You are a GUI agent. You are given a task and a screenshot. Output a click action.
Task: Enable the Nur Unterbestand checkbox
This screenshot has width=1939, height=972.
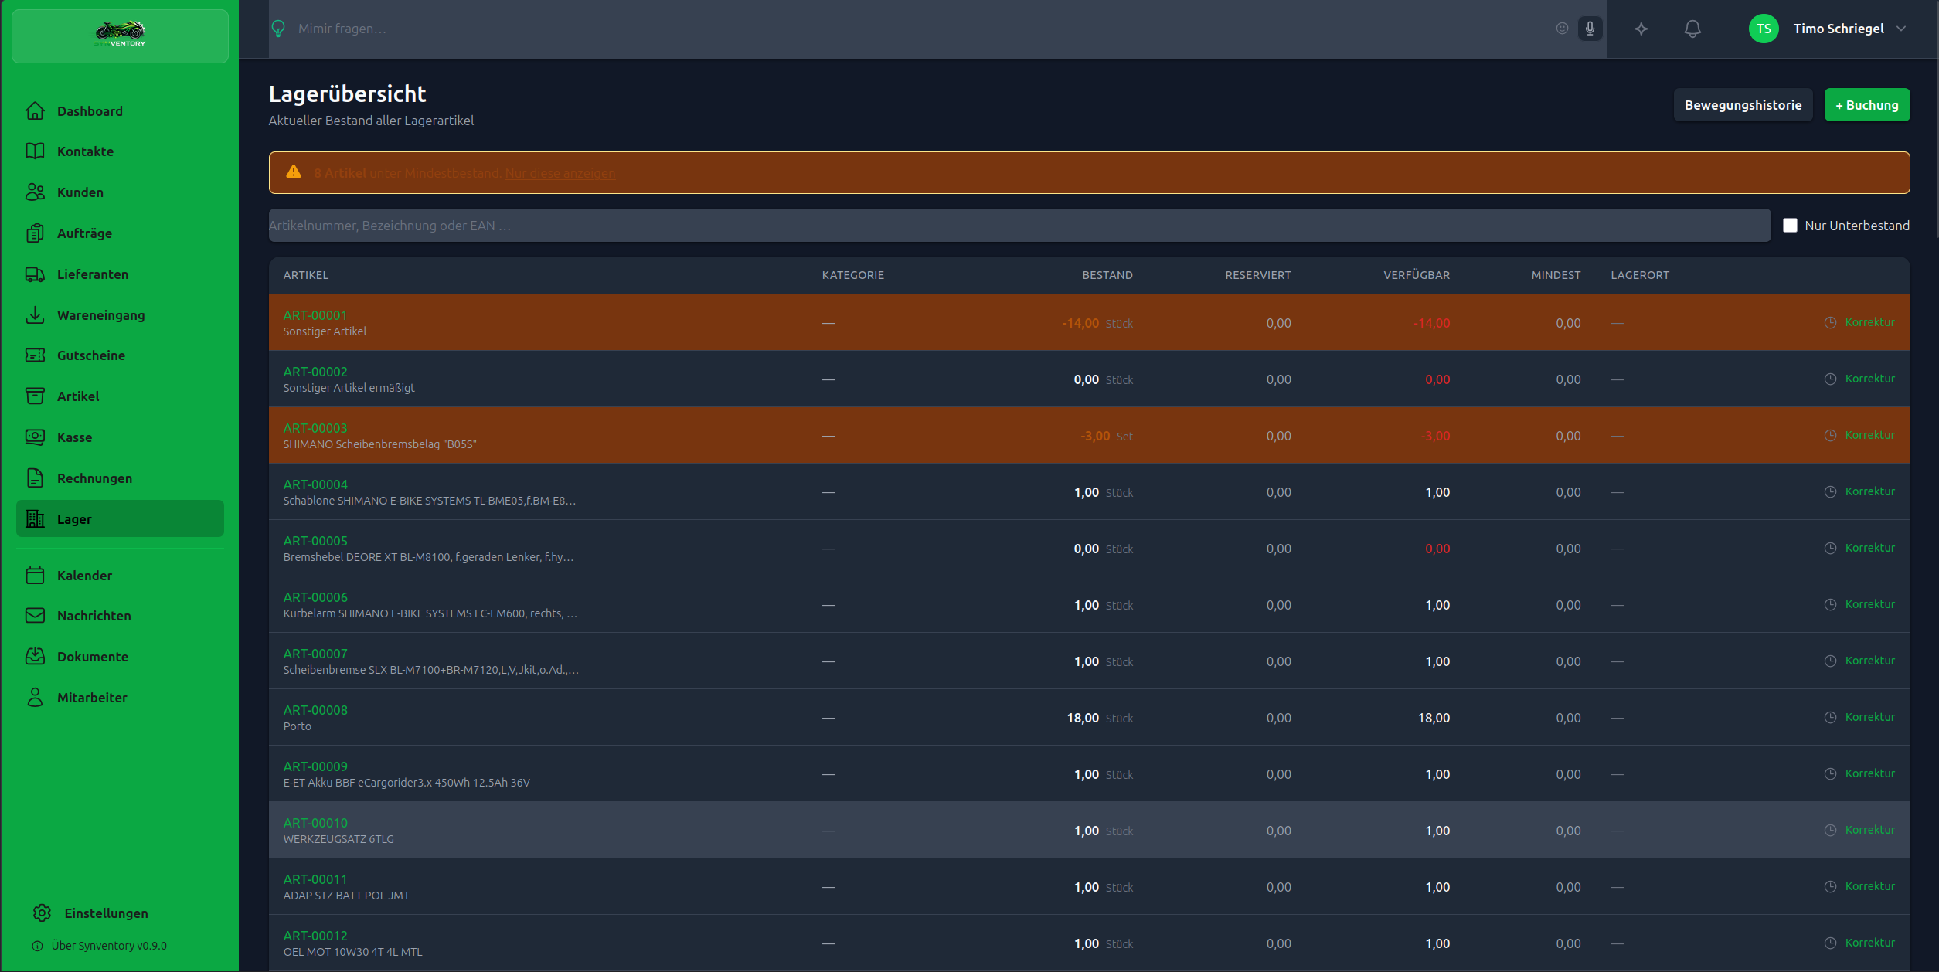1790,225
